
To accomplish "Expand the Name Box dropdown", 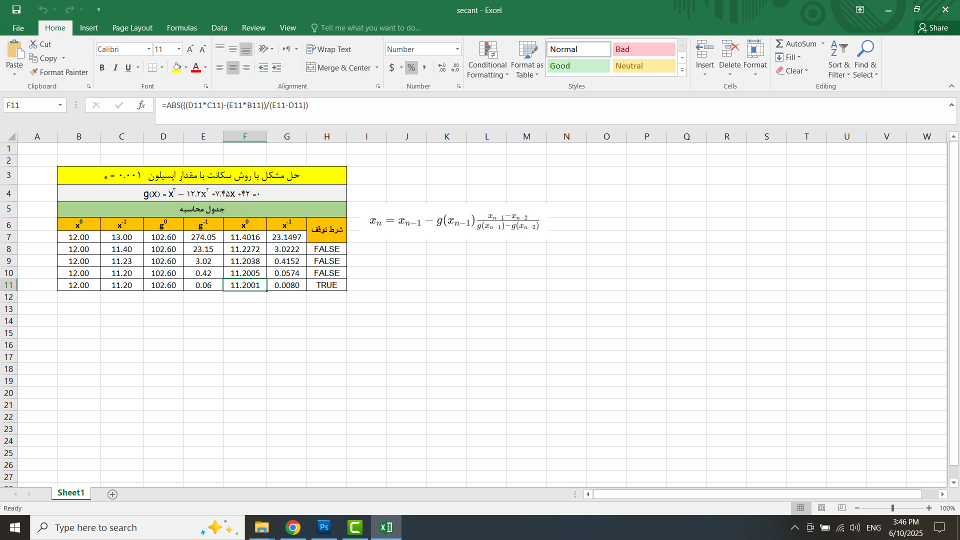I will [60, 105].
